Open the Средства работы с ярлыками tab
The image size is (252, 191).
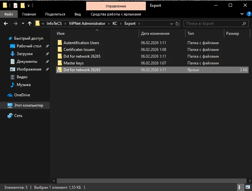(x=116, y=14)
